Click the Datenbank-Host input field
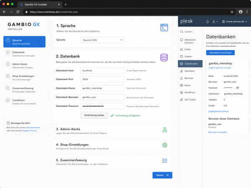 tap(102, 71)
